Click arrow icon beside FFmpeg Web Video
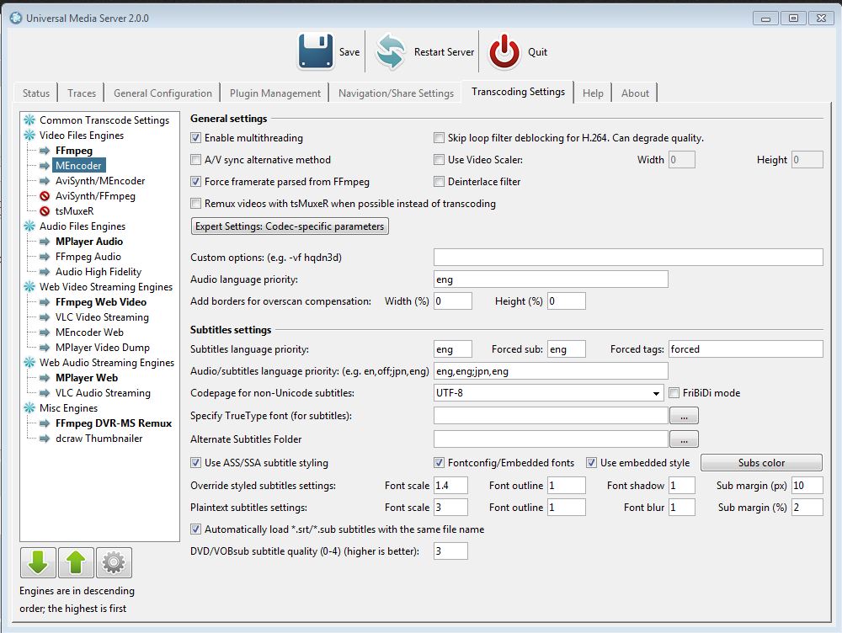 coord(45,302)
